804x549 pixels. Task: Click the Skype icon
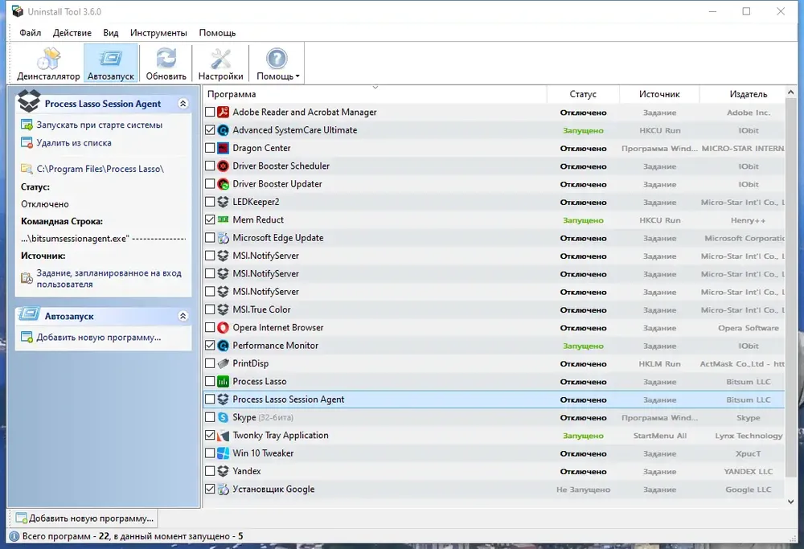223,416
